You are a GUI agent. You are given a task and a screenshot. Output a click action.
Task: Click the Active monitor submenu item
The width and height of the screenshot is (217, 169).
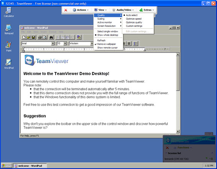point(108,22)
